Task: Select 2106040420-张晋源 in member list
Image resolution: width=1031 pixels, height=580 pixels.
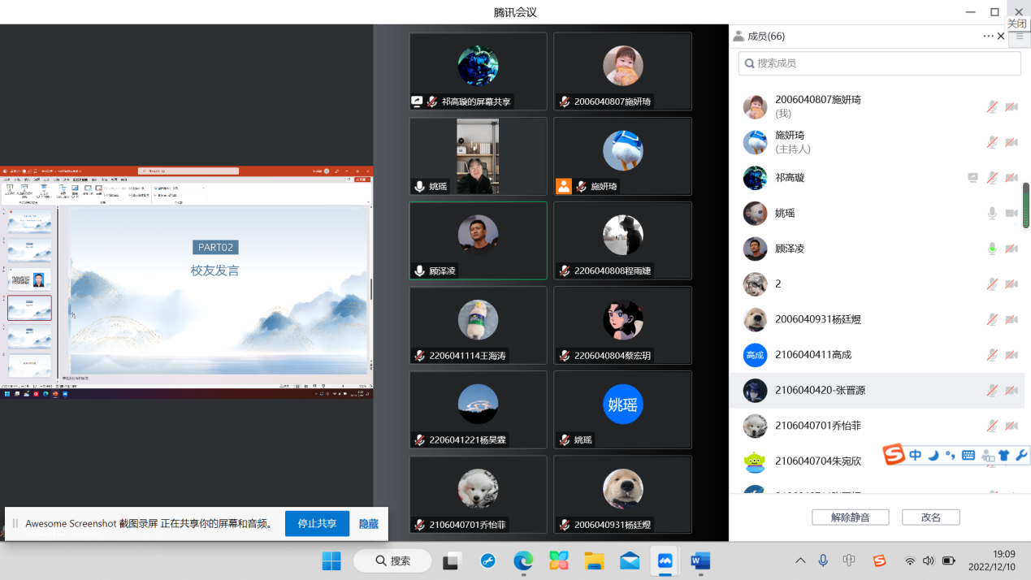Action: 820,391
